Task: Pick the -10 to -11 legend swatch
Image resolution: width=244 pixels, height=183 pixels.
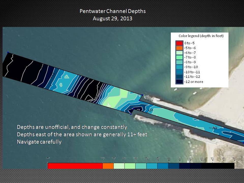Action: [x=179, y=72]
